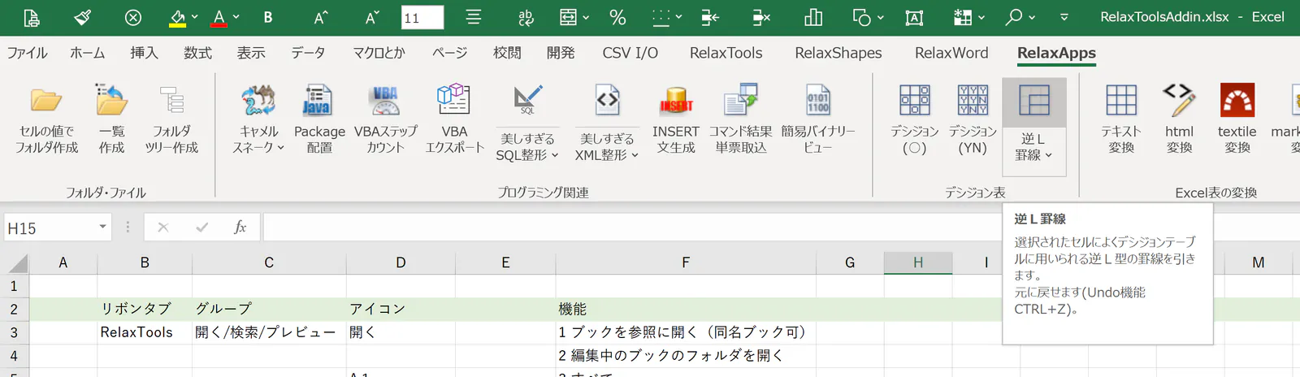Switch to the RelaxTools tab
The width and height of the screenshot is (1300, 377).
[726, 53]
